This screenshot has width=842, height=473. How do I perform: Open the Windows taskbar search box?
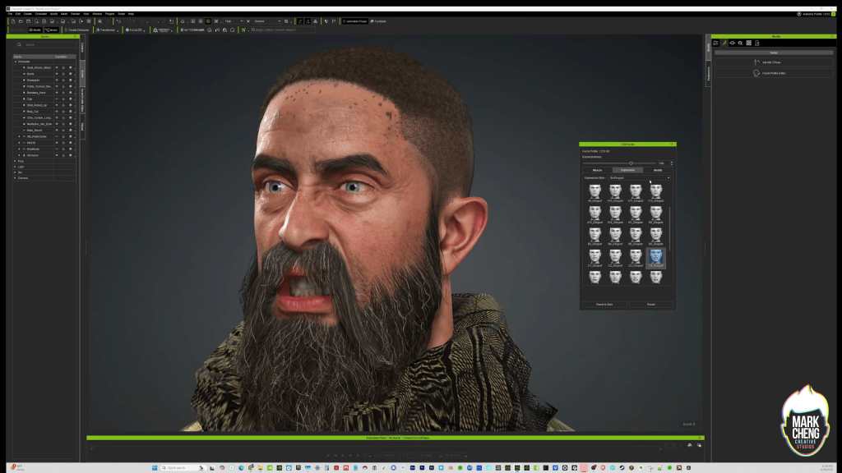coord(183,467)
